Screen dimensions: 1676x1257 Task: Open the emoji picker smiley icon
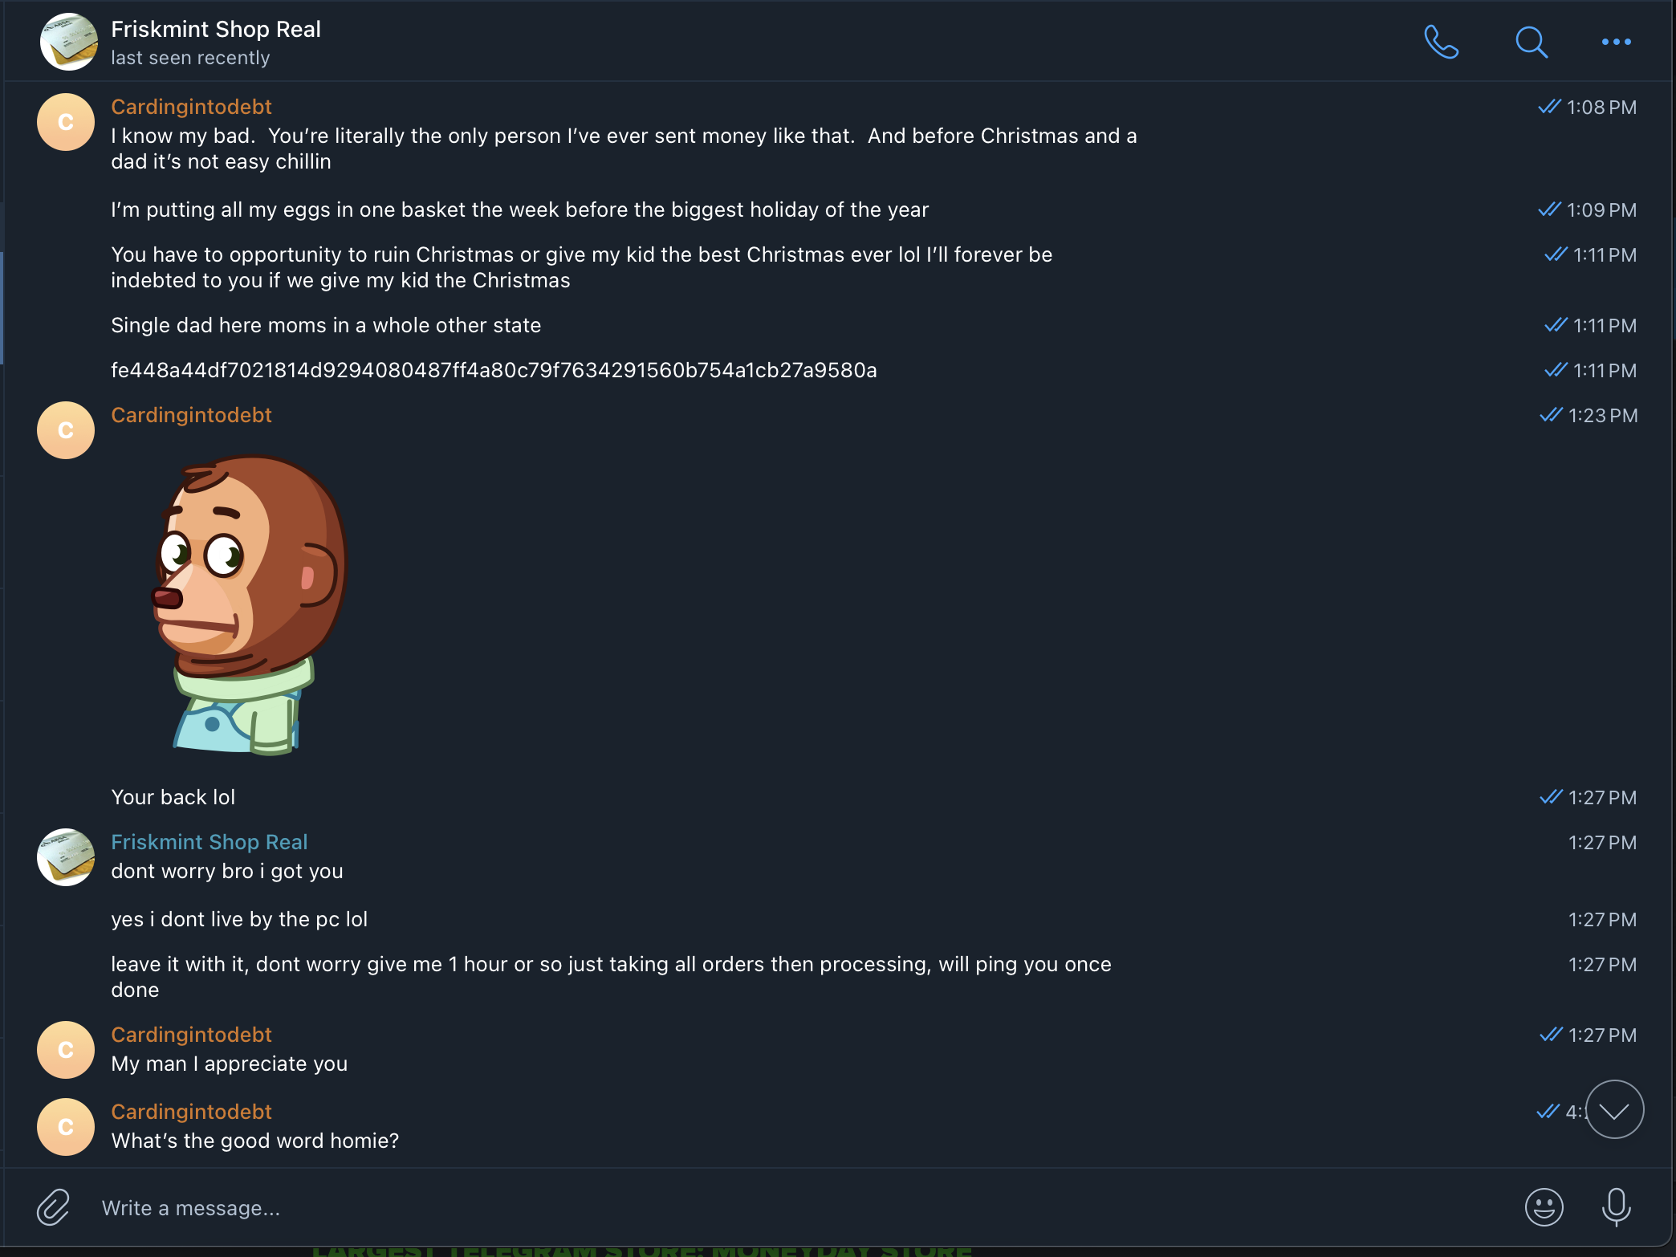[1544, 1207]
